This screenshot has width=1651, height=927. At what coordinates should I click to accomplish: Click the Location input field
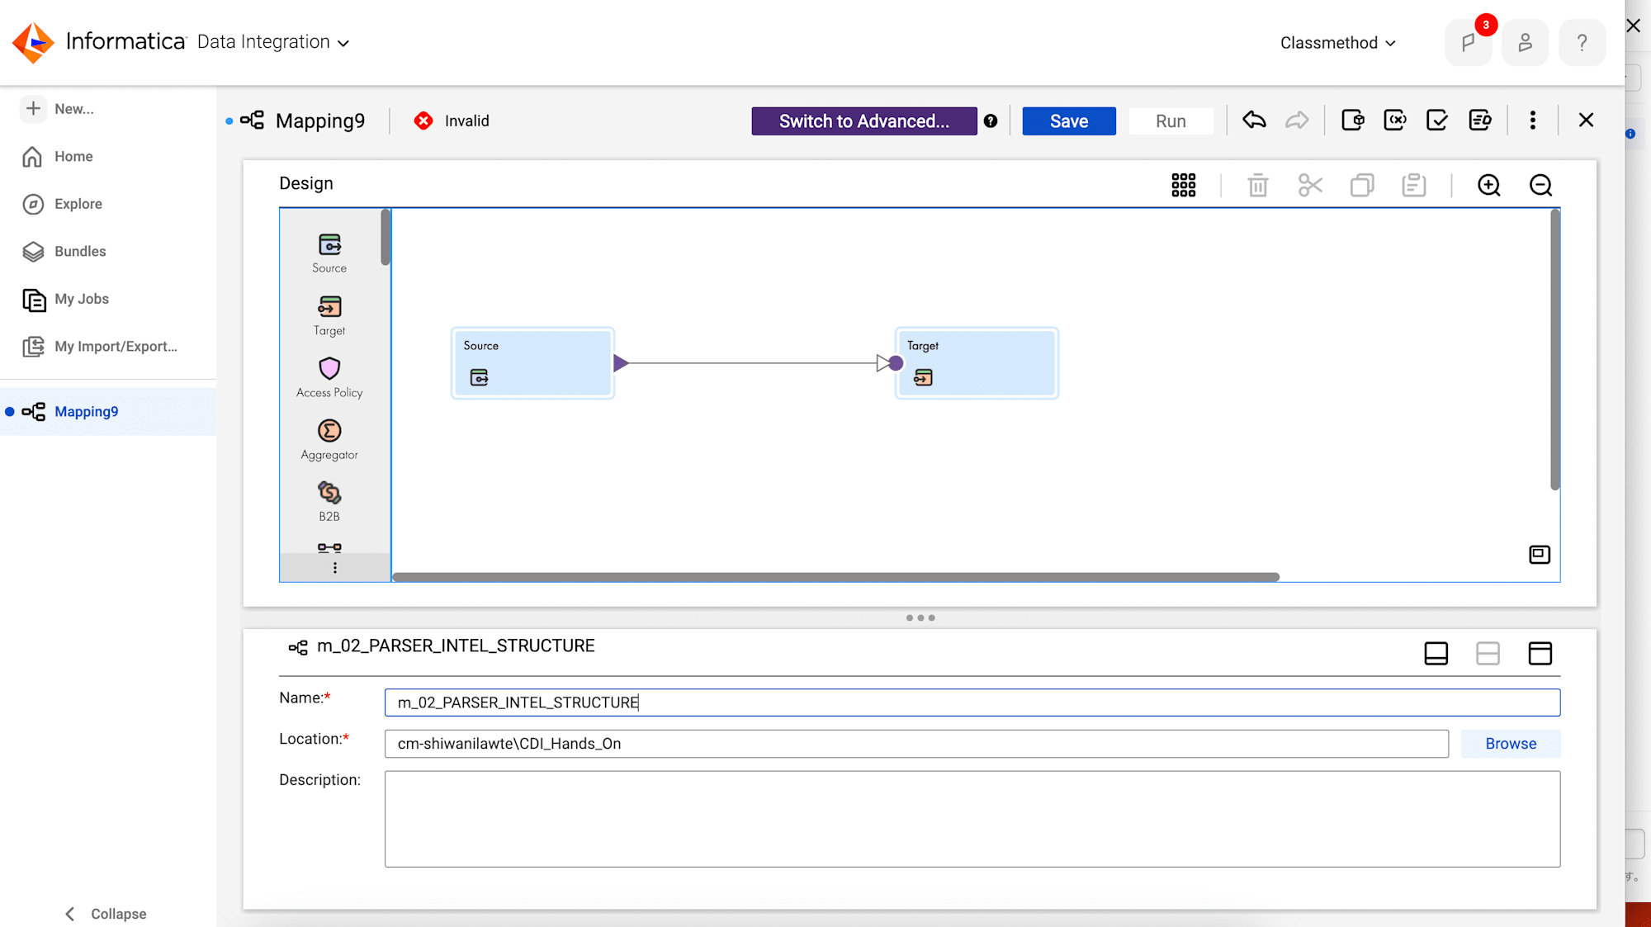[x=916, y=744]
